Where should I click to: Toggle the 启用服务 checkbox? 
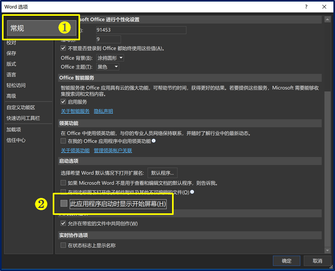[x=63, y=102]
